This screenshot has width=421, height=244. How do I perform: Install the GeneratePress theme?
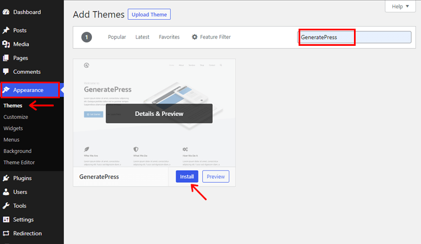(x=187, y=177)
